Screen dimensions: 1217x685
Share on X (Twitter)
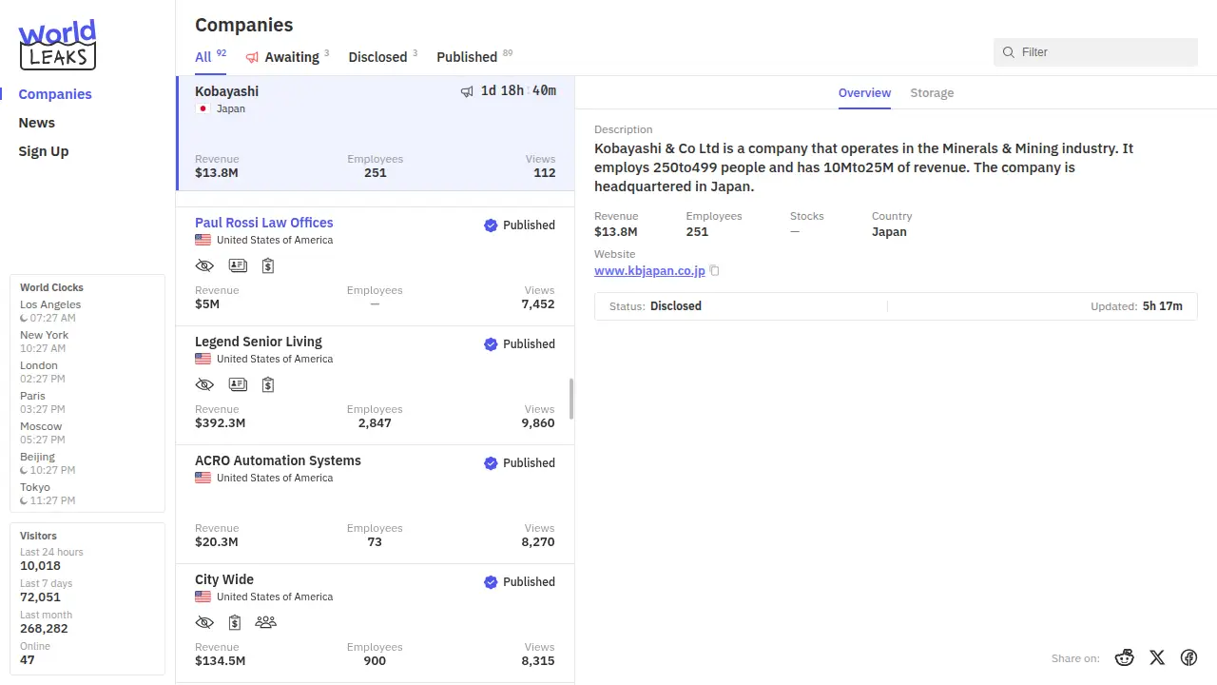[1157, 657]
